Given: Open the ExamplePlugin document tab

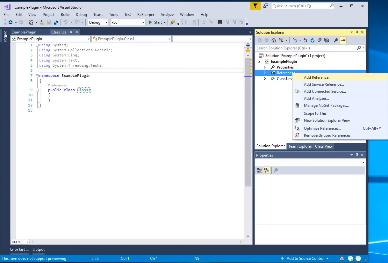Looking at the screenshot, I should click(24, 32).
